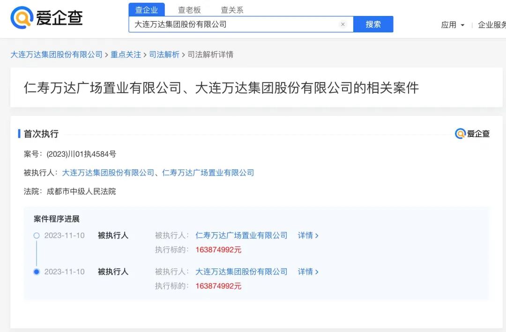Open the 爱企查 logo homepage link
This screenshot has width=506, height=332.
tap(46, 17)
